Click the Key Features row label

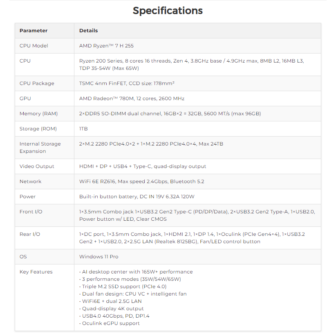tap(36, 272)
